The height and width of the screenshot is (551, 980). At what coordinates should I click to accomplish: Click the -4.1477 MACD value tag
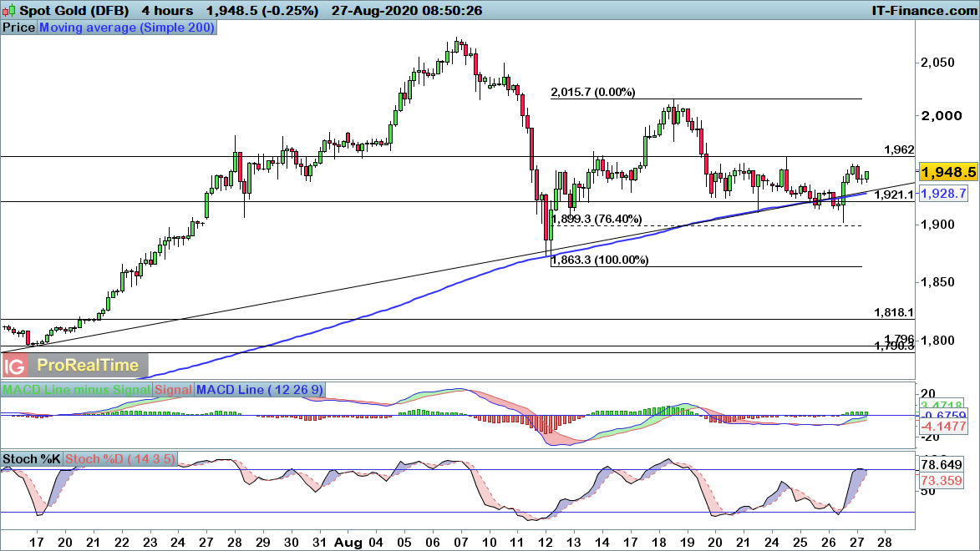point(943,427)
